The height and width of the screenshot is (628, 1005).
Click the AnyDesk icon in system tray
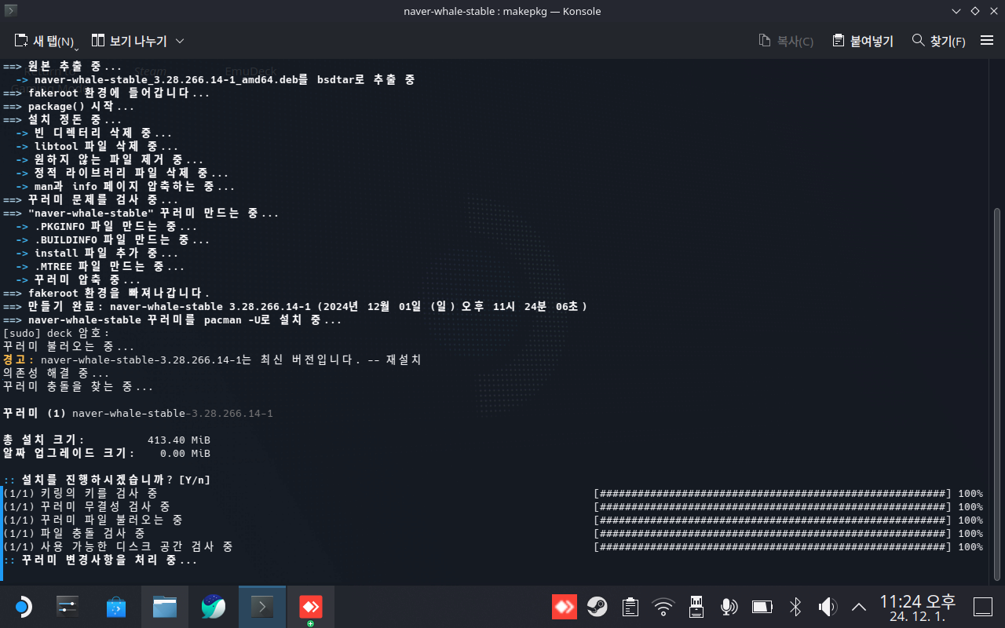pyautogui.click(x=565, y=607)
